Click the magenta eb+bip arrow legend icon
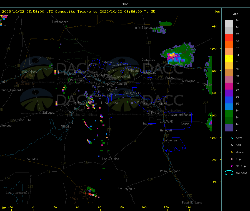This screenshot has height=211, width=250. [229, 166]
